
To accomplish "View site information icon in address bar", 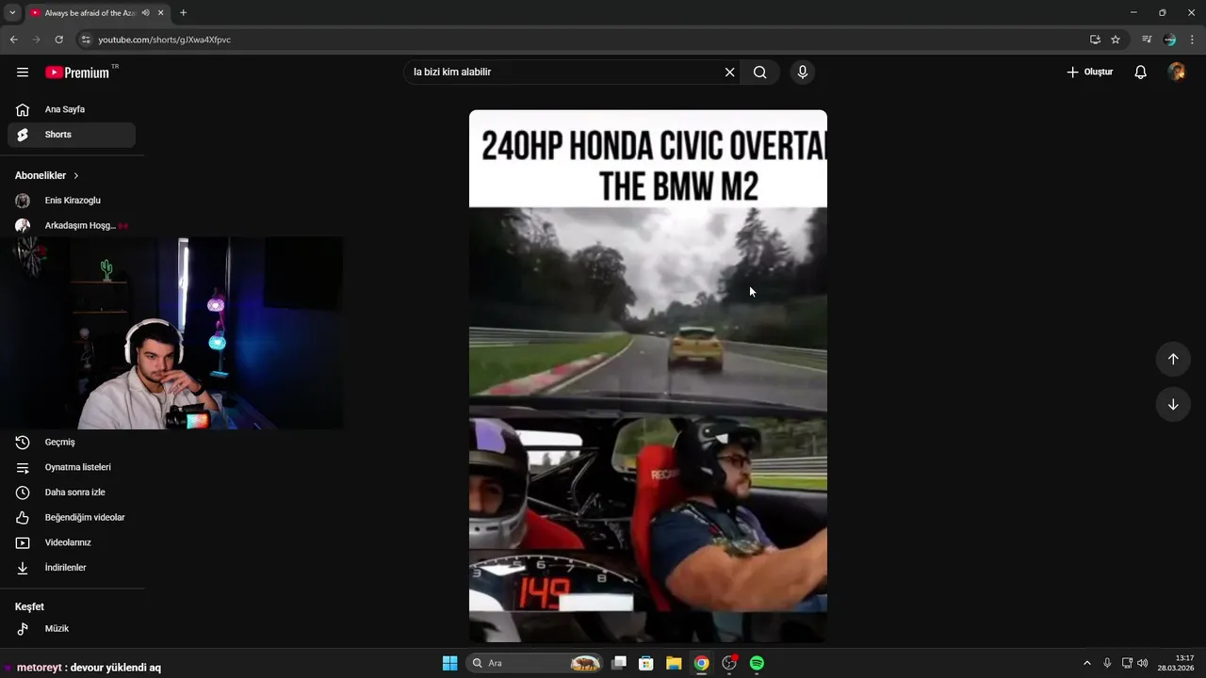I will pos(86,40).
